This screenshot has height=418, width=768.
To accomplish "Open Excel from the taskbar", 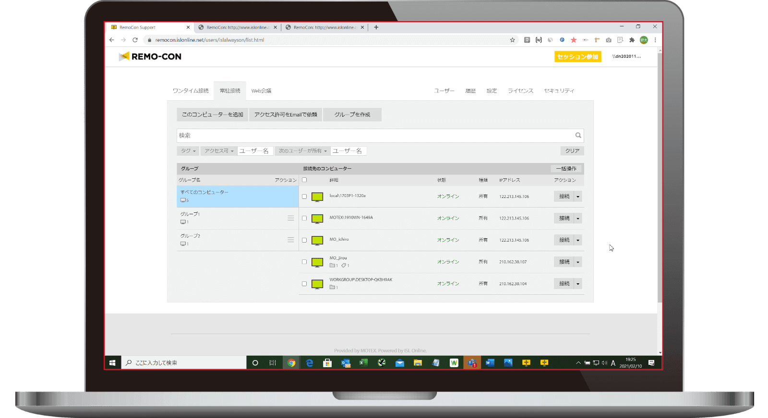I will click(363, 363).
